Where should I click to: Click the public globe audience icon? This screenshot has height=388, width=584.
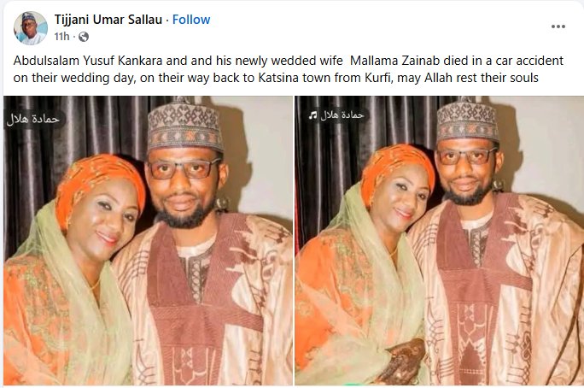(84, 37)
